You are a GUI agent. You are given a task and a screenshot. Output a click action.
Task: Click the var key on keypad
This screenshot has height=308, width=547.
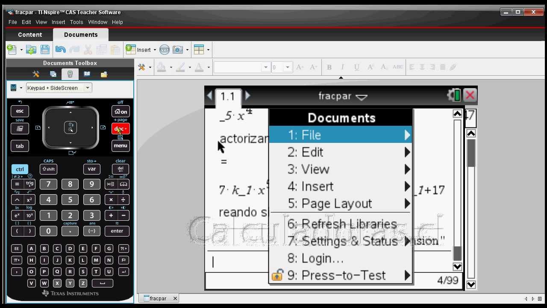coord(92,169)
